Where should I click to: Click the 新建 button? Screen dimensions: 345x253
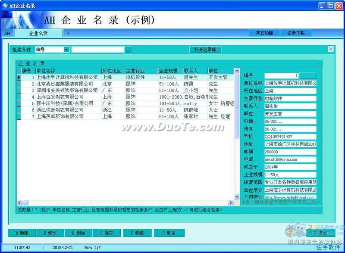pos(22,233)
